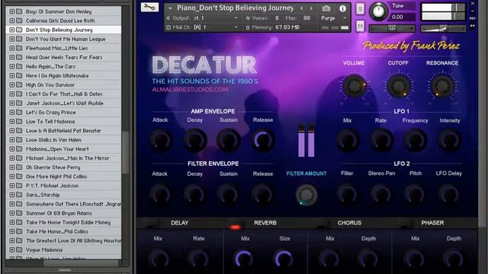Click LFO 1 Rate knob
This screenshot has height=274, width=488.
381,140
